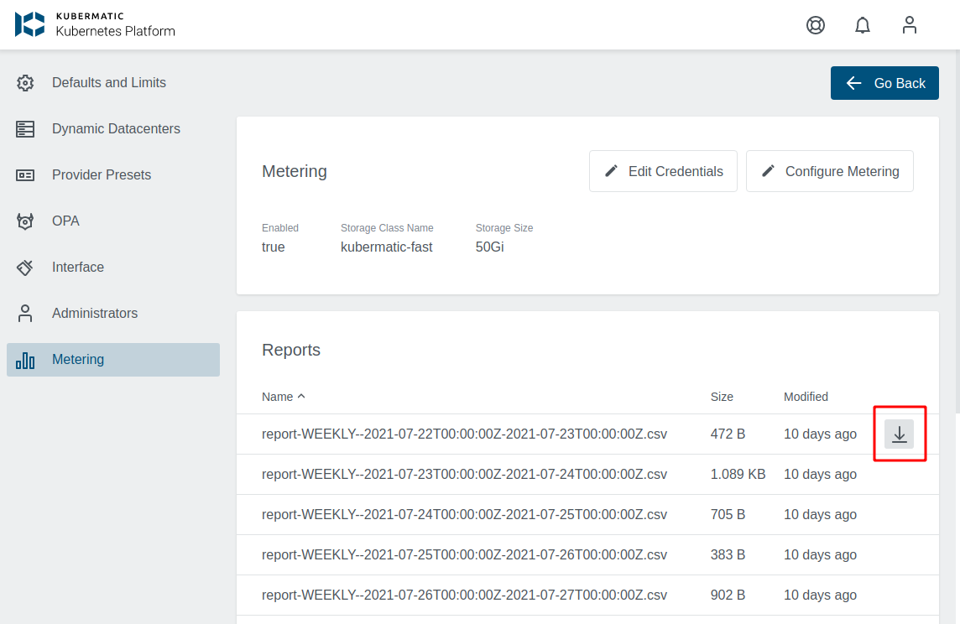Click the Provider Presets sidebar icon
960x624 pixels.
pos(24,174)
